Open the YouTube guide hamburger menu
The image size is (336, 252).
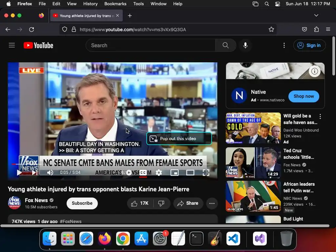(12, 45)
